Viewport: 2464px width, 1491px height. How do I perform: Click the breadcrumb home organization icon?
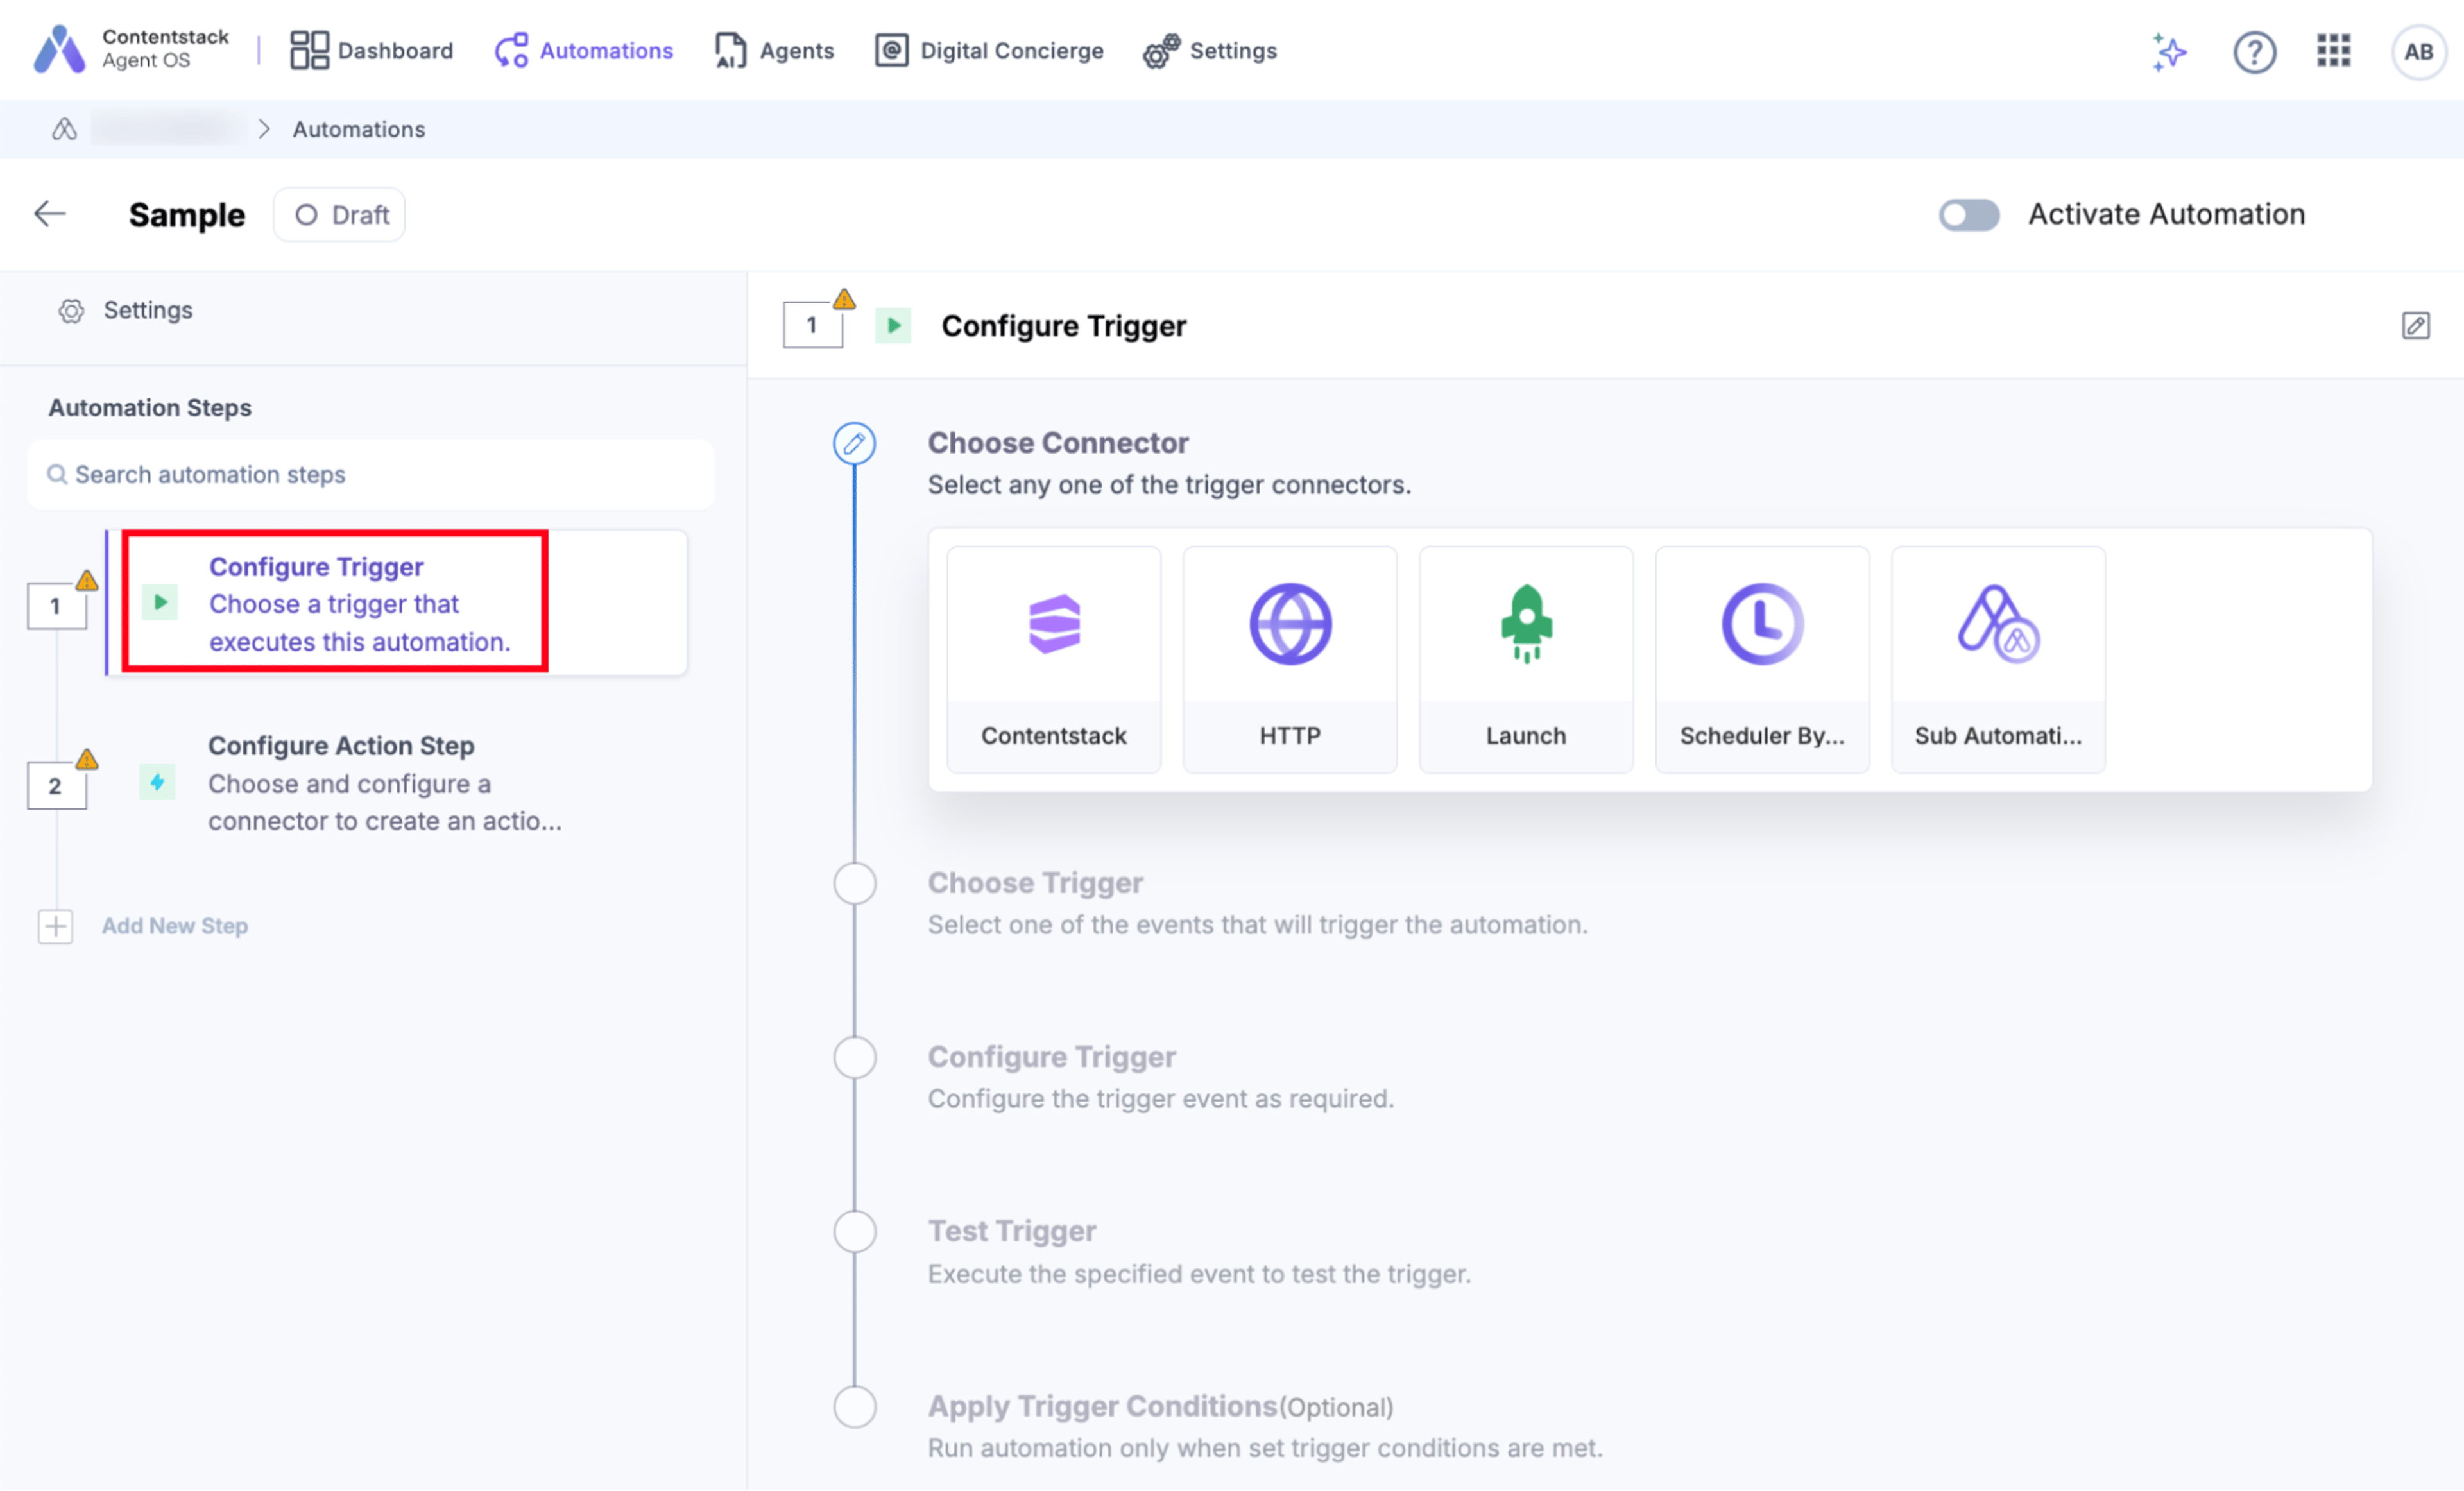(64, 129)
